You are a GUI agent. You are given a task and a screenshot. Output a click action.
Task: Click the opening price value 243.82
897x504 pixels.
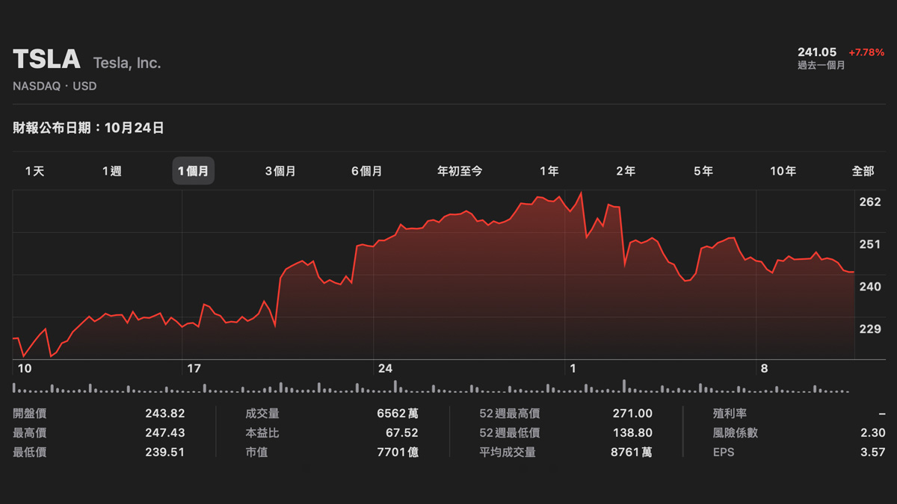tap(164, 414)
